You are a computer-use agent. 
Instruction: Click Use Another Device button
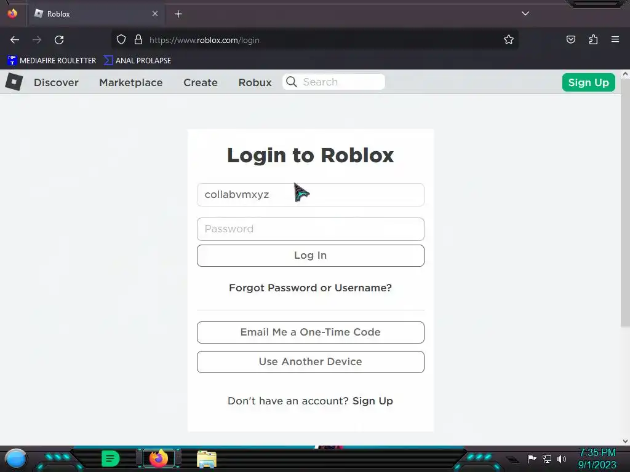311,362
